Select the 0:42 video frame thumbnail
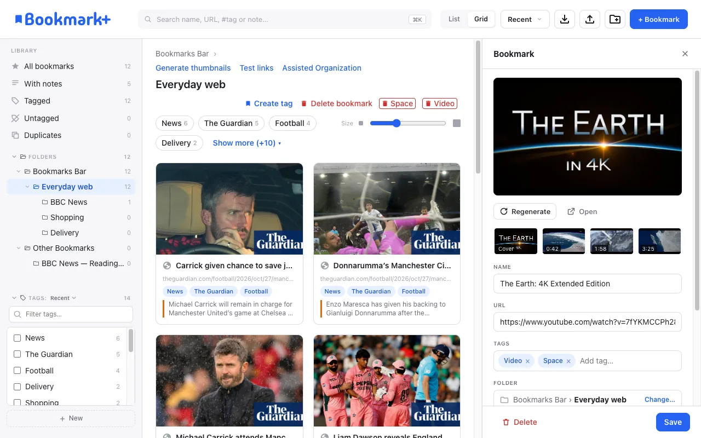The width and height of the screenshot is (701, 438). point(564,241)
